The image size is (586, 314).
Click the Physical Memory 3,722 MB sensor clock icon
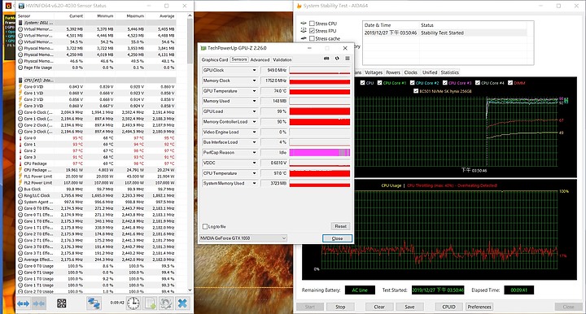20,48
